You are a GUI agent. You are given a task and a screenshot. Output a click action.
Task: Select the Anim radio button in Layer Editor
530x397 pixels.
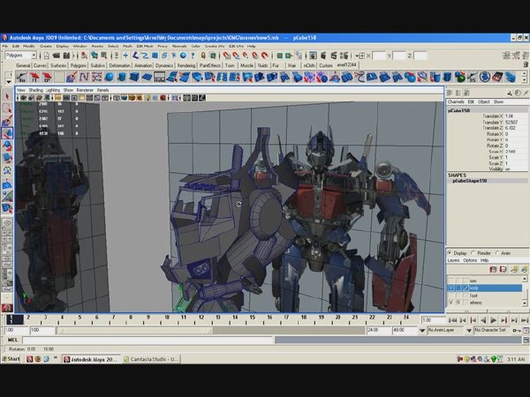[497, 253]
